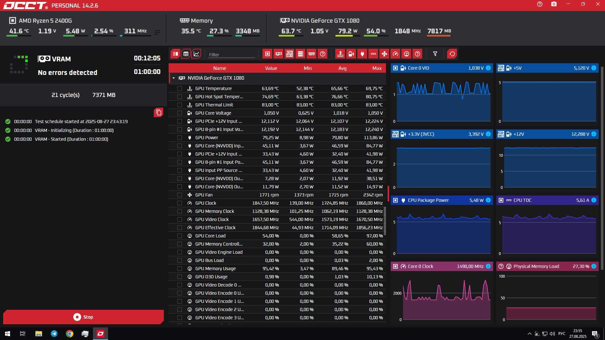
Task: Check the GPU Fan row checkbox
Action: point(180,195)
